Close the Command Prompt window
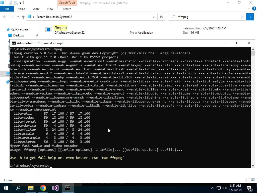This screenshot has width=257, height=193. tap(249, 43)
